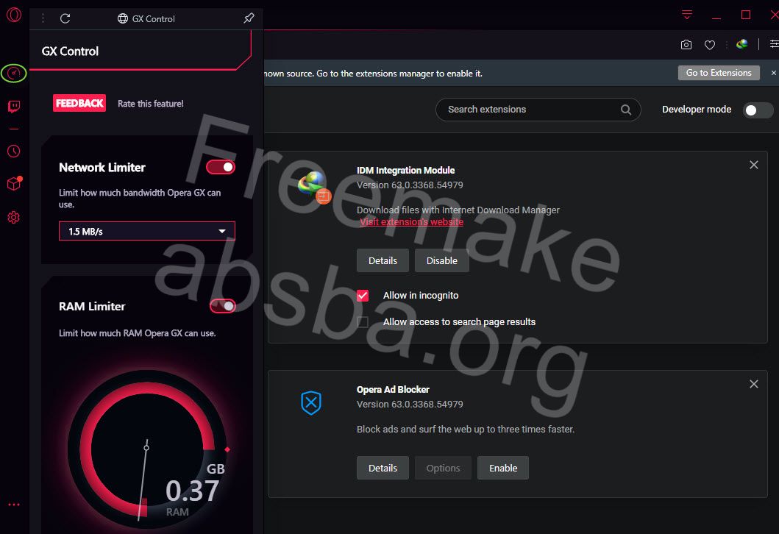Toggle Developer mode switch
This screenshot has width=779, height=534.
tap(758, 110)
